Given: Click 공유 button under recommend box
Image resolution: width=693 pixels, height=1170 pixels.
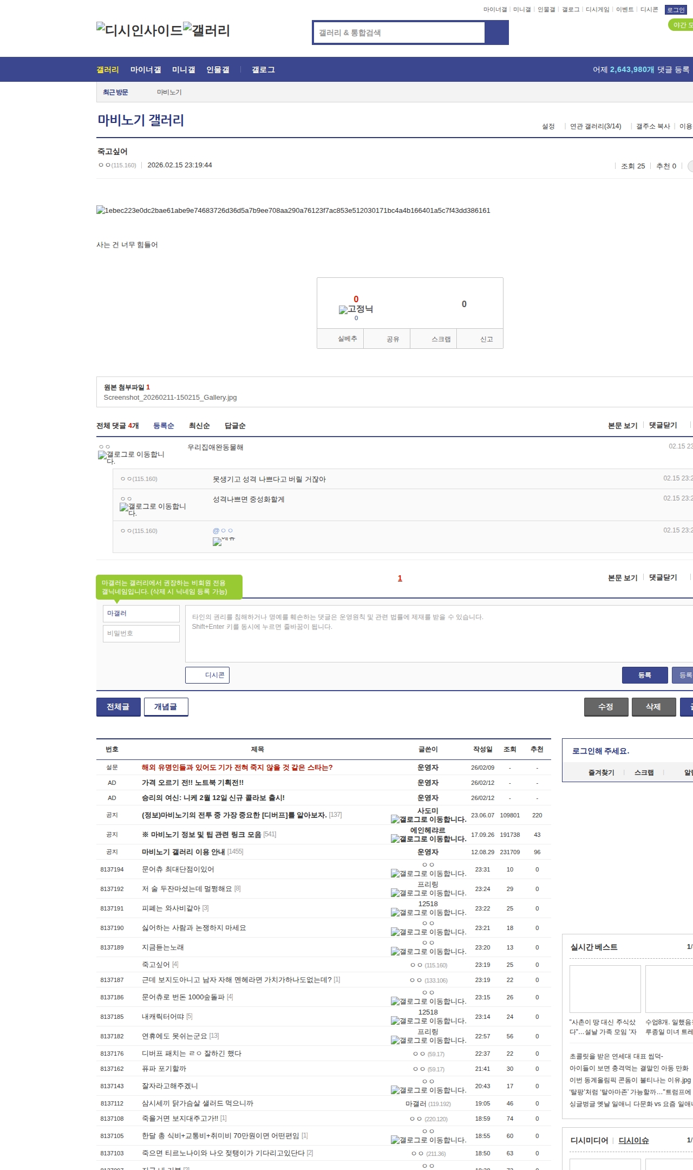Looking at the screenshot, I should point(387,339).
